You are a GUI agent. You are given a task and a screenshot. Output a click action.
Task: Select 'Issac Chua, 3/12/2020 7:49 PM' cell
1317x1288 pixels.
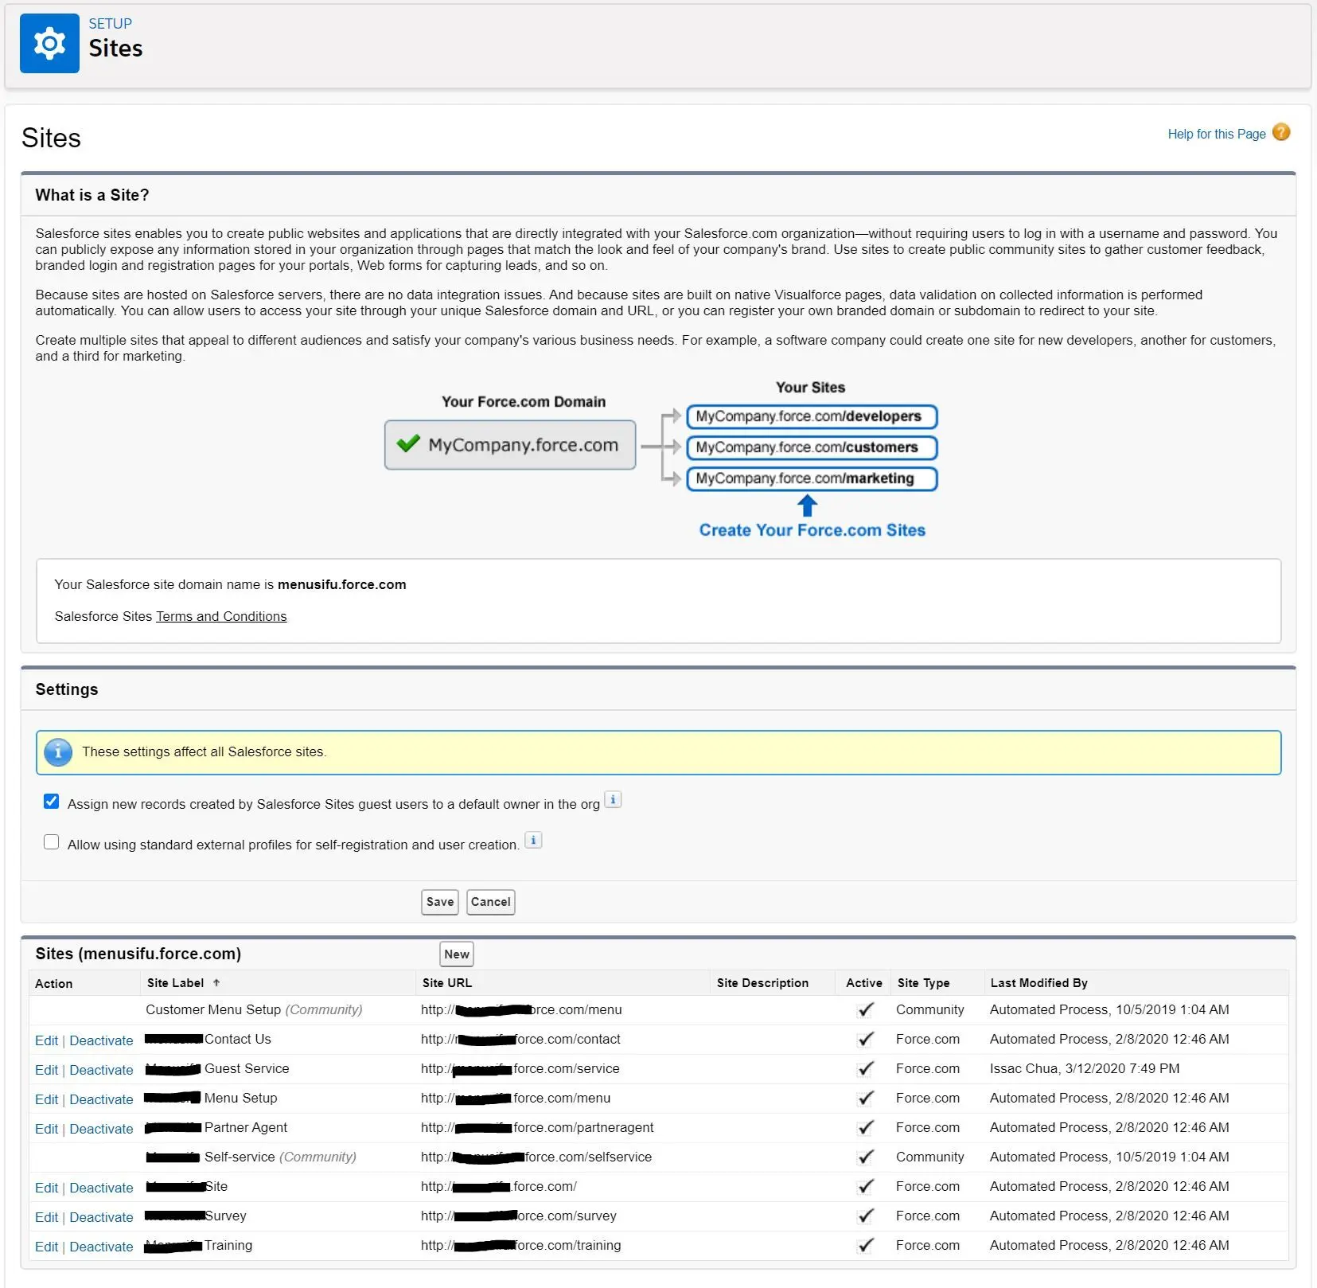1085,1068
